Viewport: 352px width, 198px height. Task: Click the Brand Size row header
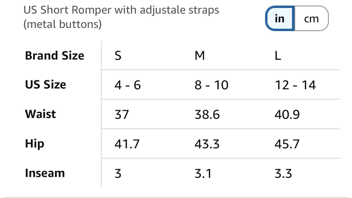point(55,56)
